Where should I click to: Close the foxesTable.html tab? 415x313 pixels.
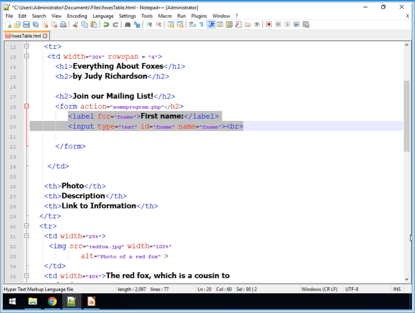[x=45, y=36]
